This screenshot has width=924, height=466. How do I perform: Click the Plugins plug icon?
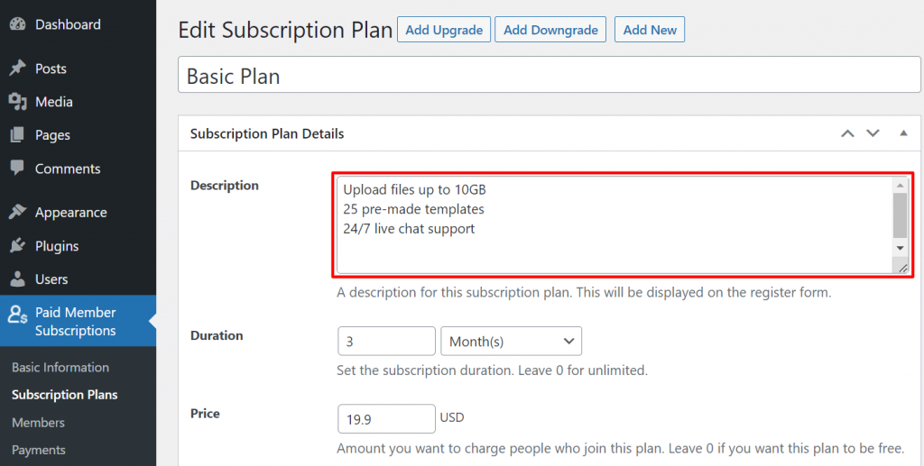click(x=17, y=246)
